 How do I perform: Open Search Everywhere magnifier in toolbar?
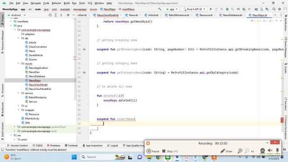[x=274, y=9]
